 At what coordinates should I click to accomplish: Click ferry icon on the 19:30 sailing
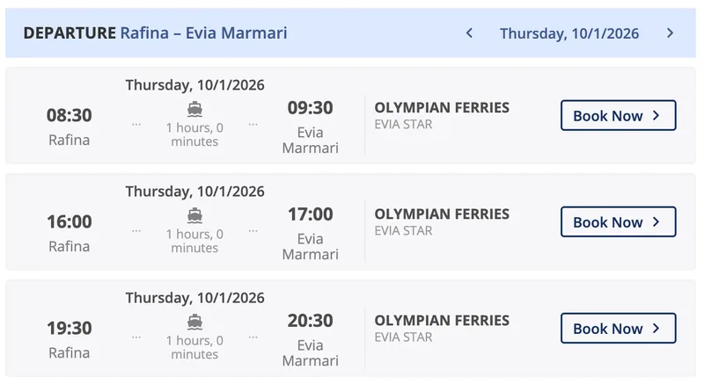click(194, 322)
